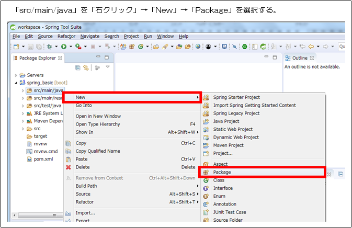
Task: Open Package Explorer view menu dropdown
Action: coord(108,67)
